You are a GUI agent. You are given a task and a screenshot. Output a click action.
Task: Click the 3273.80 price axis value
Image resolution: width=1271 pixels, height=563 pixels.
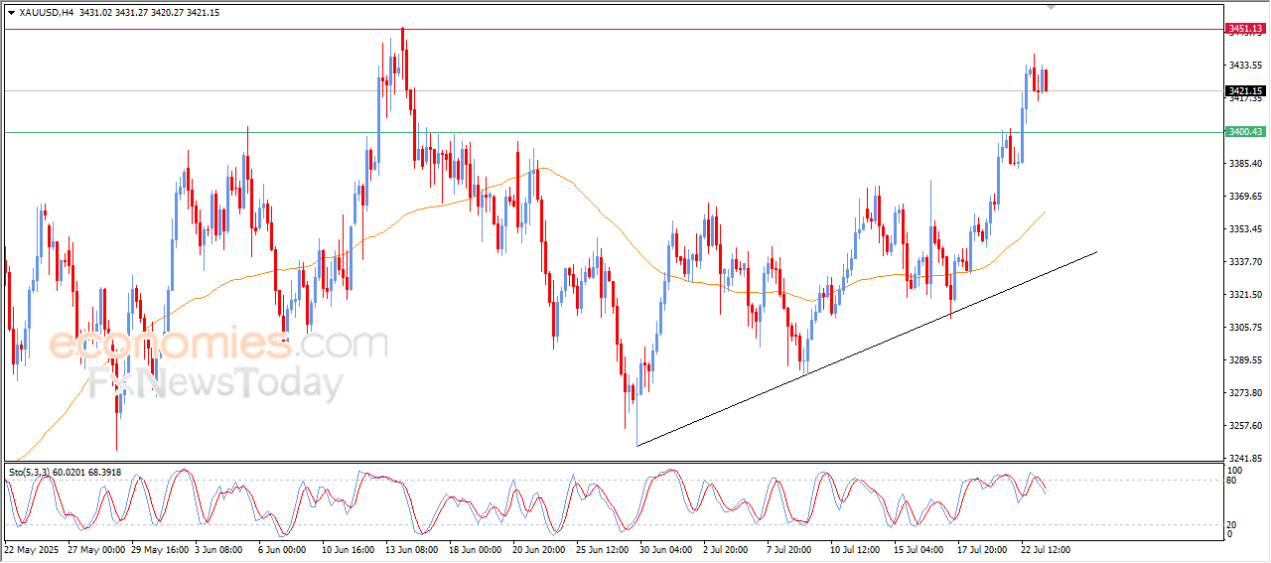[x=1245, y=392]
